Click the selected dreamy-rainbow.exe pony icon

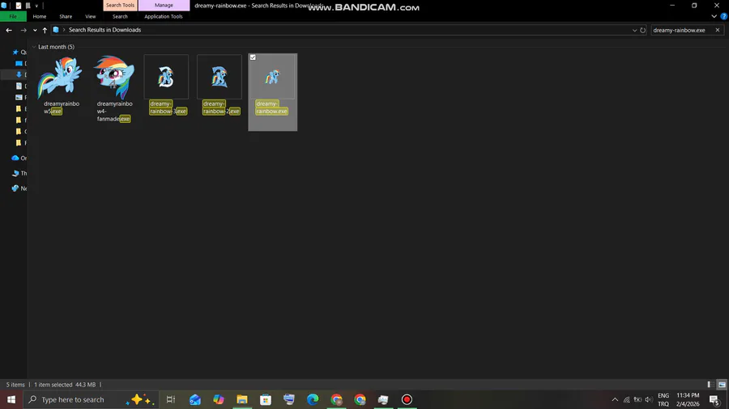point(272,77)
